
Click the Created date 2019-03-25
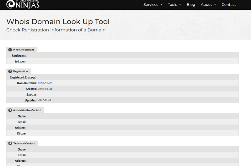pyautogui.click(x=45, y=89)
